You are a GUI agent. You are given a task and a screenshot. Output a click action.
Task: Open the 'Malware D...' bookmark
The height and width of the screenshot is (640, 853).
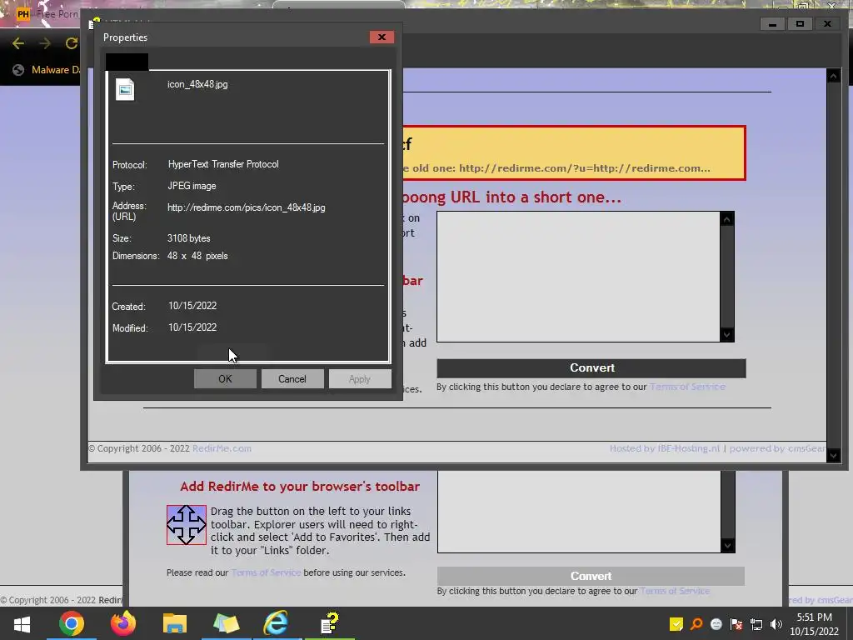[x=56, y=70]
